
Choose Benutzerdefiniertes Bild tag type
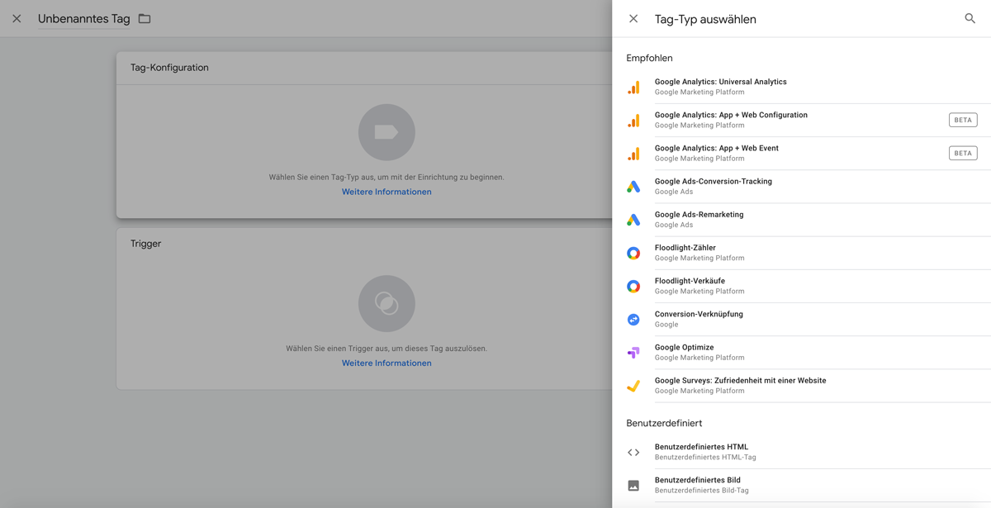coord(802,485)
